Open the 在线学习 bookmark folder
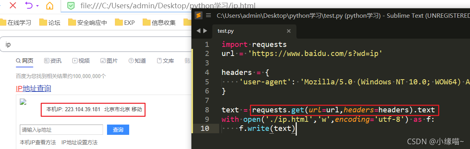The image size is (470, 149). [15, 22]
